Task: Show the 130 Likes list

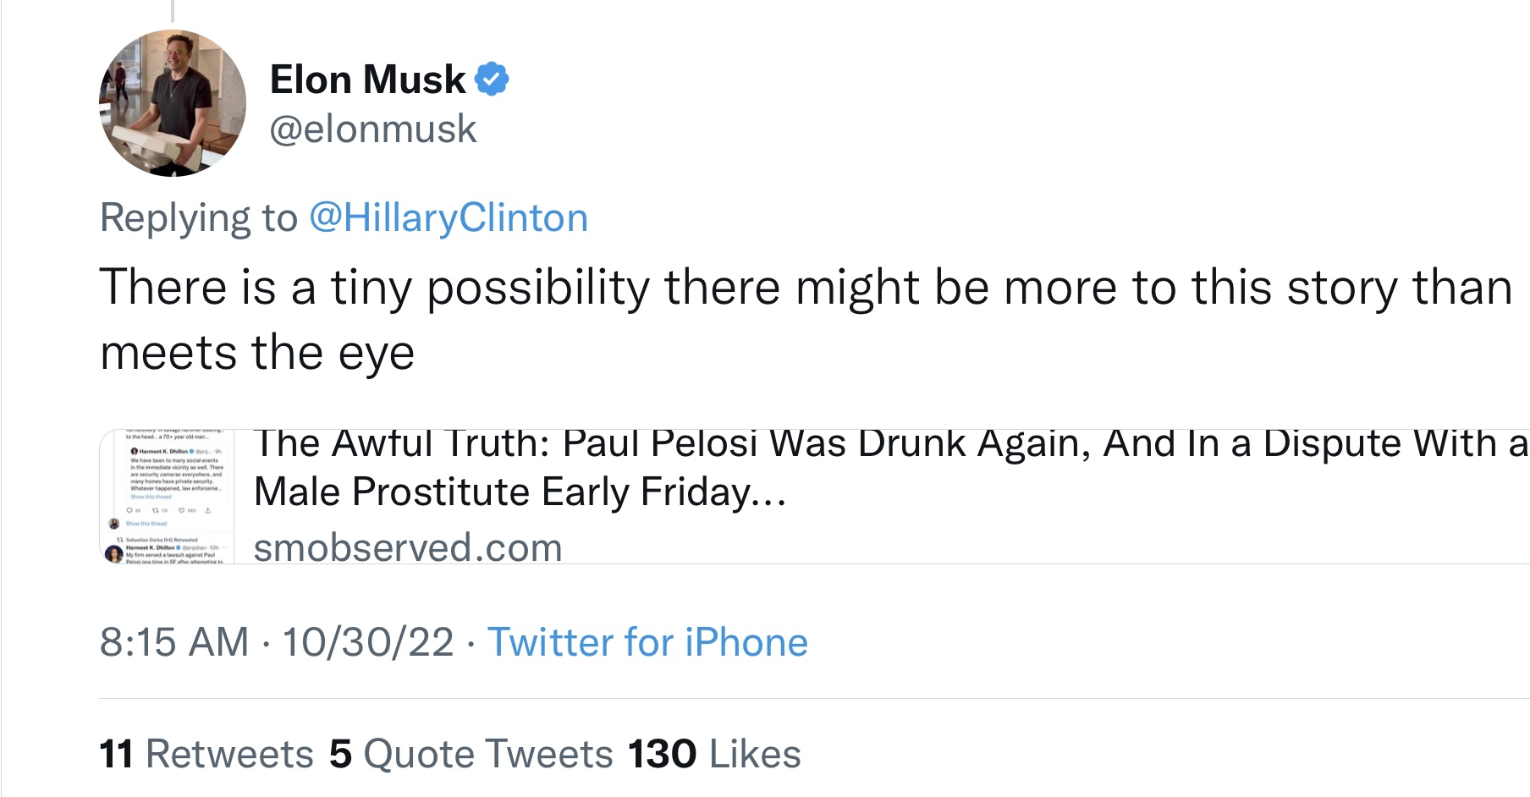Action: point(714,754)
